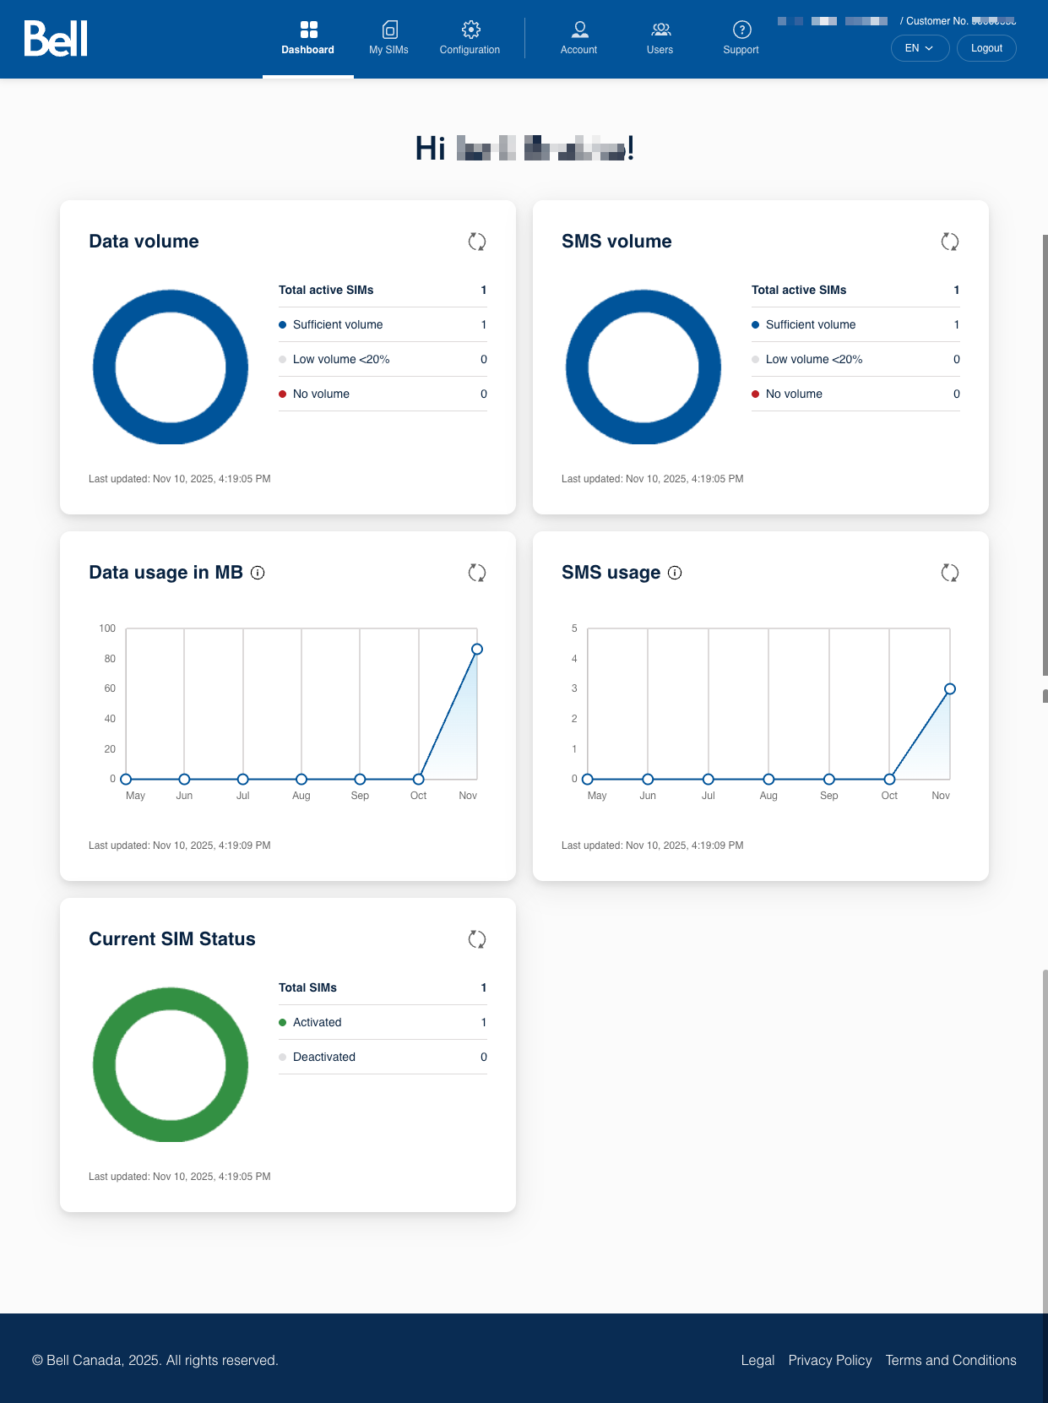Image resolution: width=1048 pixels, height=1403 pixels.
Task: Show info for Data usage in MB
Action: tap(258, 573)
